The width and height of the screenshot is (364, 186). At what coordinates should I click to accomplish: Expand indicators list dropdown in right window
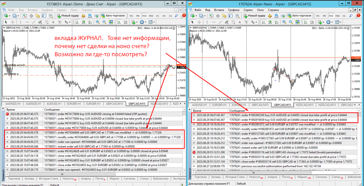(x=323, y=22)
